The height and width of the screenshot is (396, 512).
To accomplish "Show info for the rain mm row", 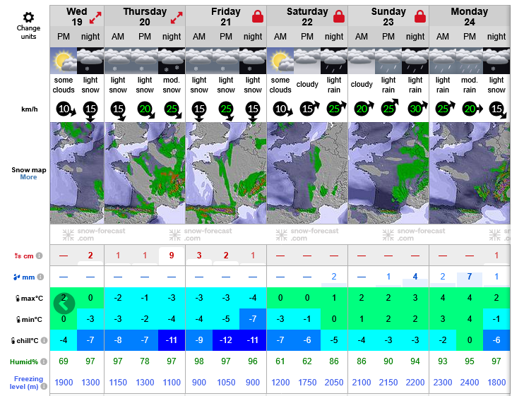I will coord(40,277).
